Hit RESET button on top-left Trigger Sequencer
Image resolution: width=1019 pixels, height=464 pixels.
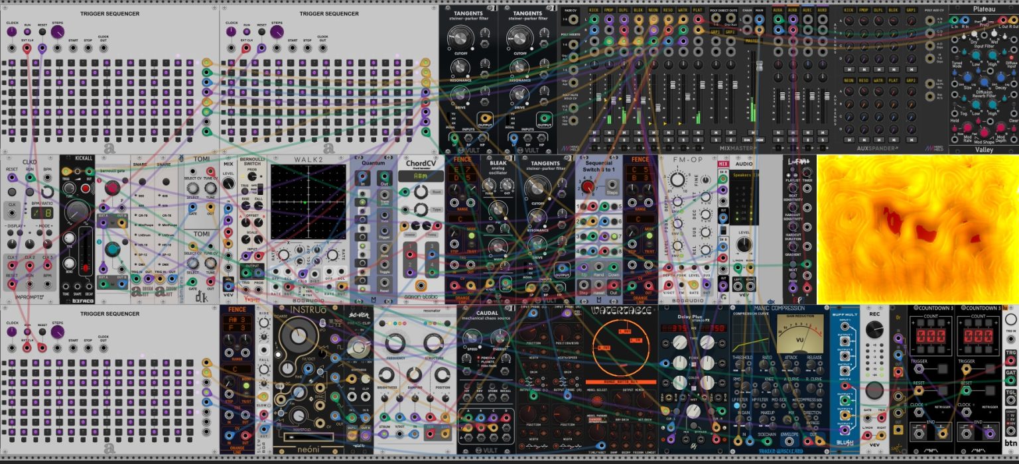point(42,31)
